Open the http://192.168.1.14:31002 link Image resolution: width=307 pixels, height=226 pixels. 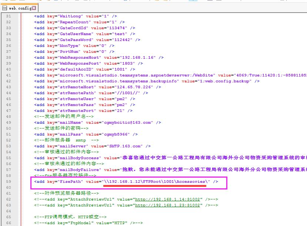pyautogui.click(x=168, y=199)
